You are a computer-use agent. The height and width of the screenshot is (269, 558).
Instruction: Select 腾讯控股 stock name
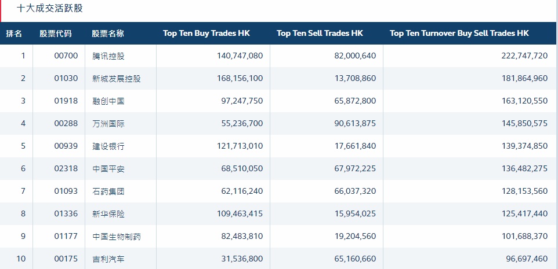(x=108, y=56)
